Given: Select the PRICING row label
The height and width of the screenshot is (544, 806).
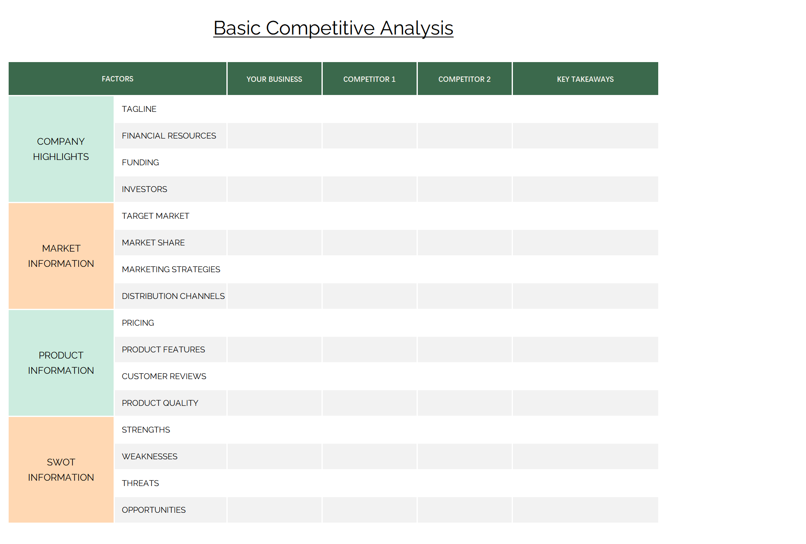Looking at the screenshot, I should [138, 323].
